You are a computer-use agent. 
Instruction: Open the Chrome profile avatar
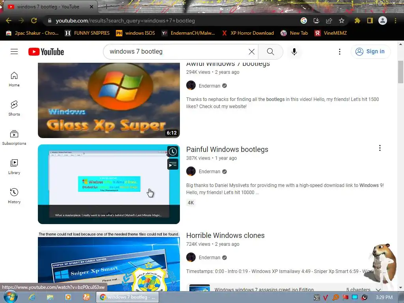click(383, 21)
